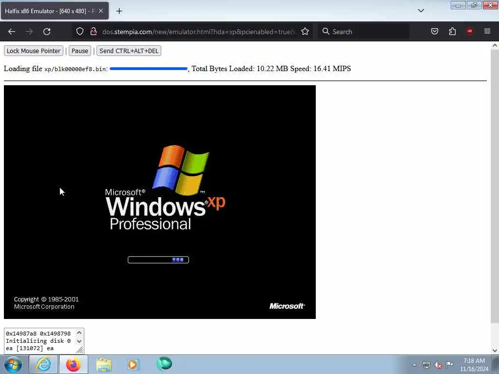Screen dimensions: 499x374
Task: Click the page scrollbar up arrow
Action: [495, 45]
